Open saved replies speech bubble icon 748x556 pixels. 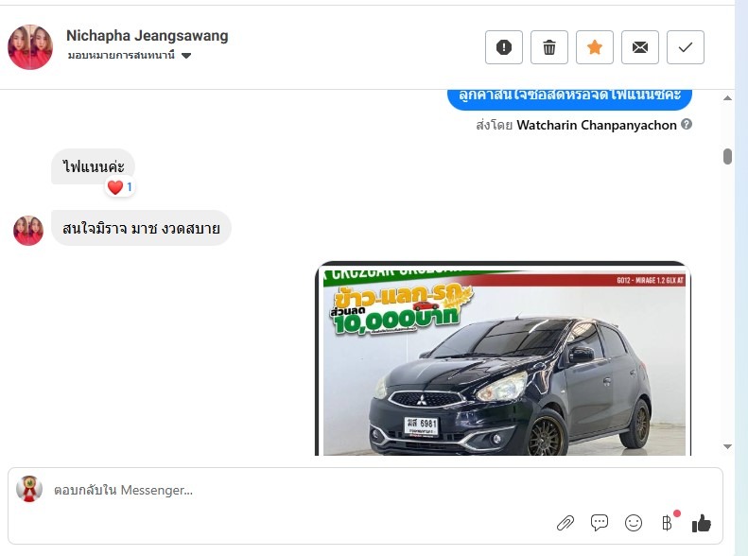[x=600, y=523]
